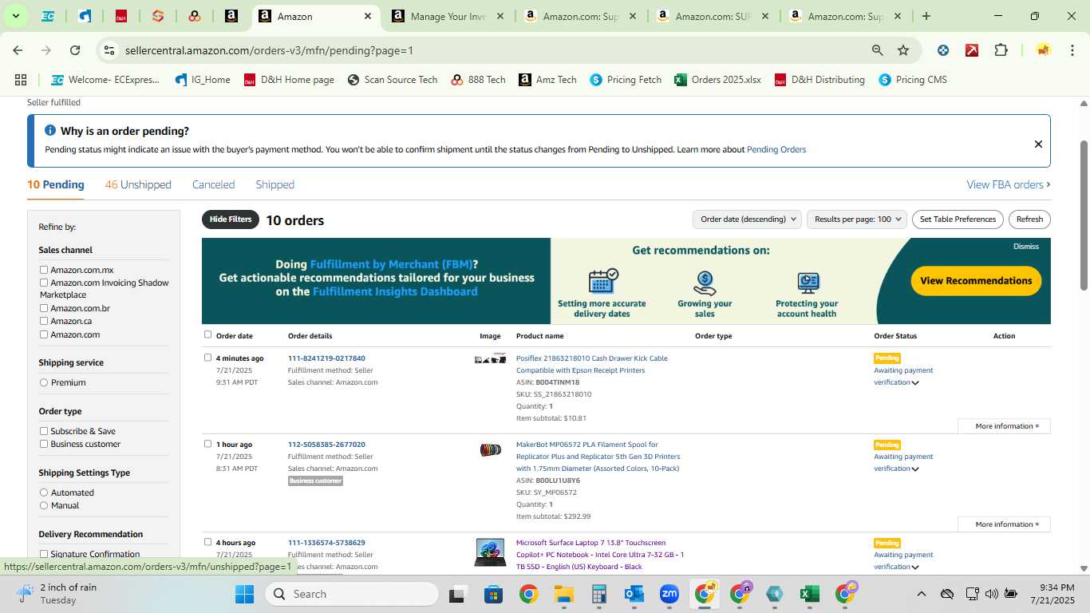Viewport: 1090px width, 613px height.
Task: Open the IG_Home bookmark
Action: point(203,80)
